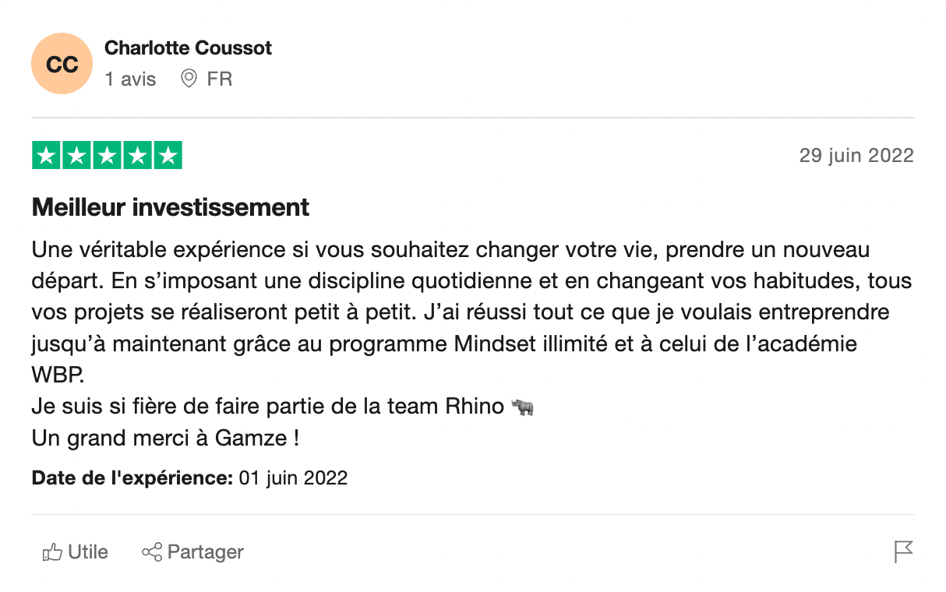Click the 'Date de l'expérience' label
The image size is (946, 592).
pyautogui.click(x=132, y=477)
